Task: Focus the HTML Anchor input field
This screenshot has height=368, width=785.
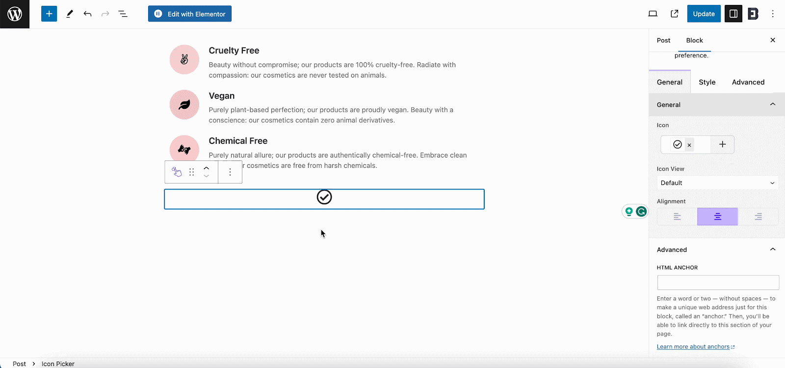Action: click(718, 283)
